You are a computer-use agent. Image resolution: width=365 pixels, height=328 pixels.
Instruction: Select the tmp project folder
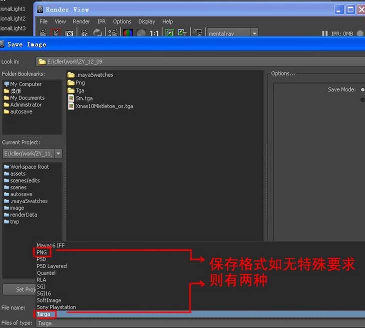pos(11,221)
